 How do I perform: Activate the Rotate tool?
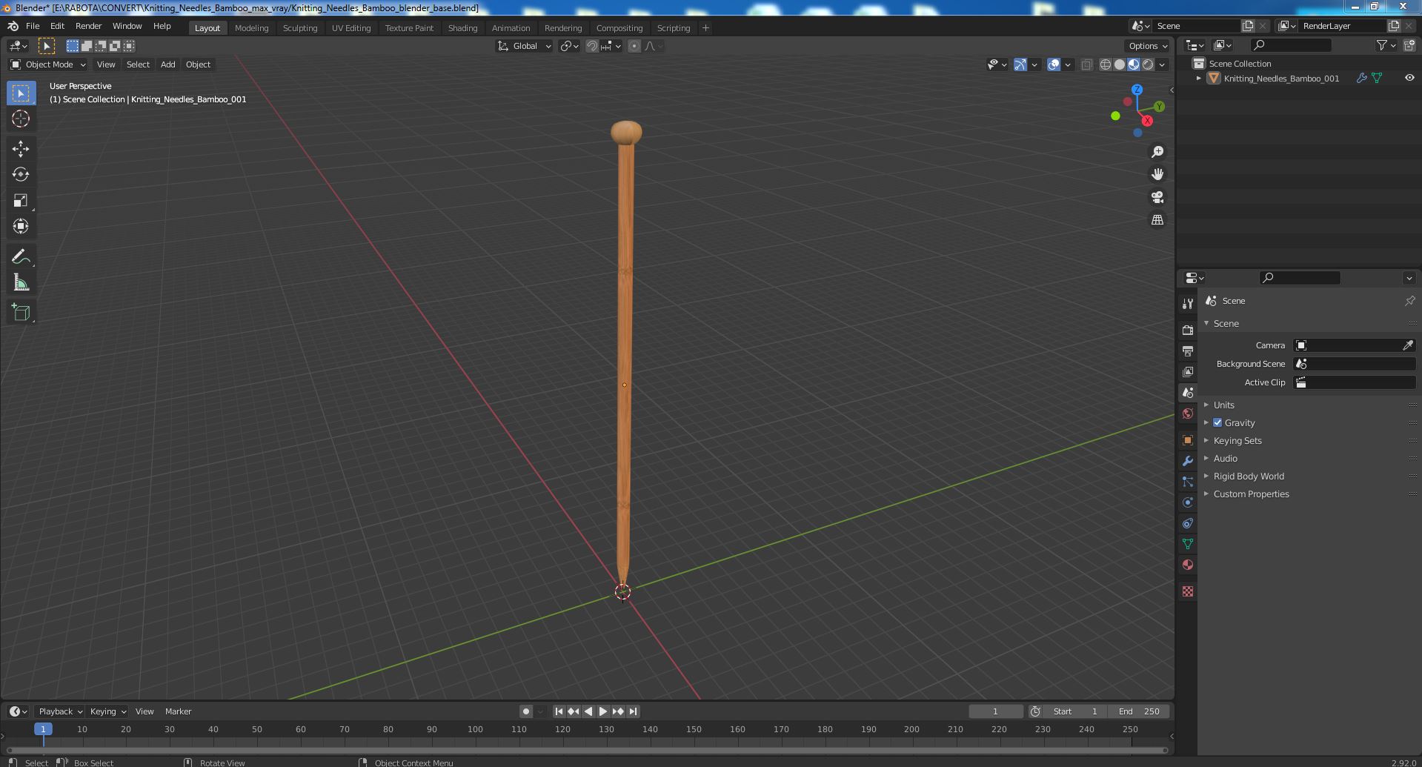click(x=21, y=175)
